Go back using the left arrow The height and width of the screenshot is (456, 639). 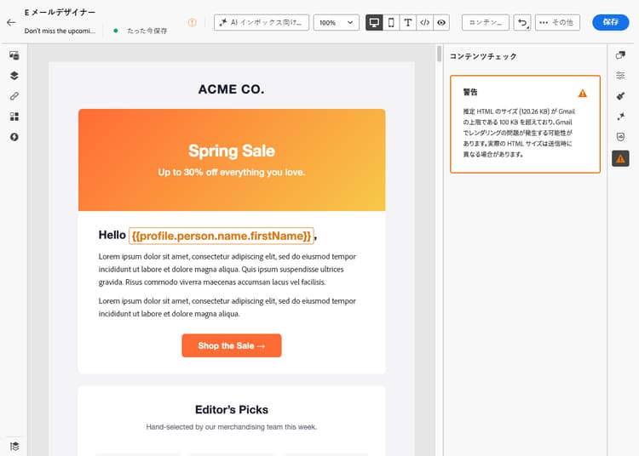[11, 23]
